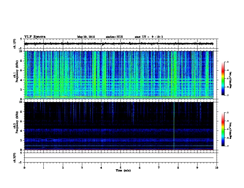
Task: Click the upper spectrogram color scale bar
Action: click(x=223, y=79)
